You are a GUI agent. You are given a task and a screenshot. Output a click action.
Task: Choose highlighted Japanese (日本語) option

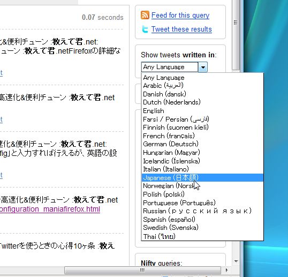click(x=202, y=177)
